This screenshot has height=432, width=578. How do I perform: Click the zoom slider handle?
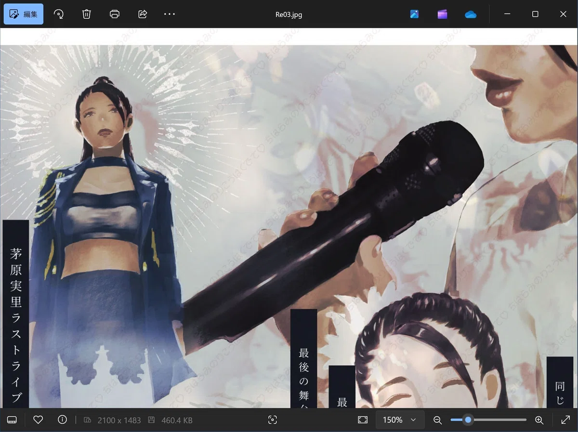[468, 420]
